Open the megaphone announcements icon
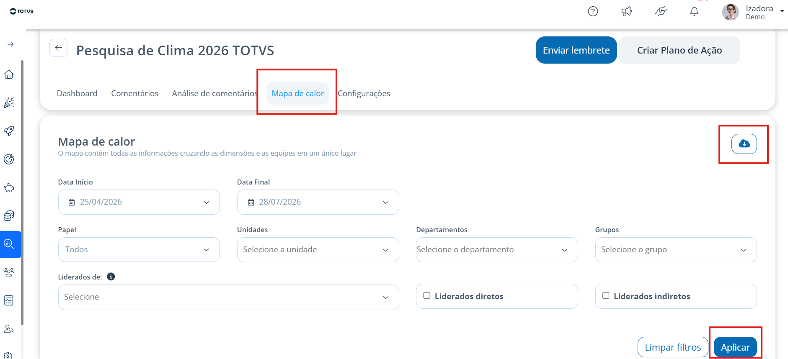788x359 pixels. [627, 11]
